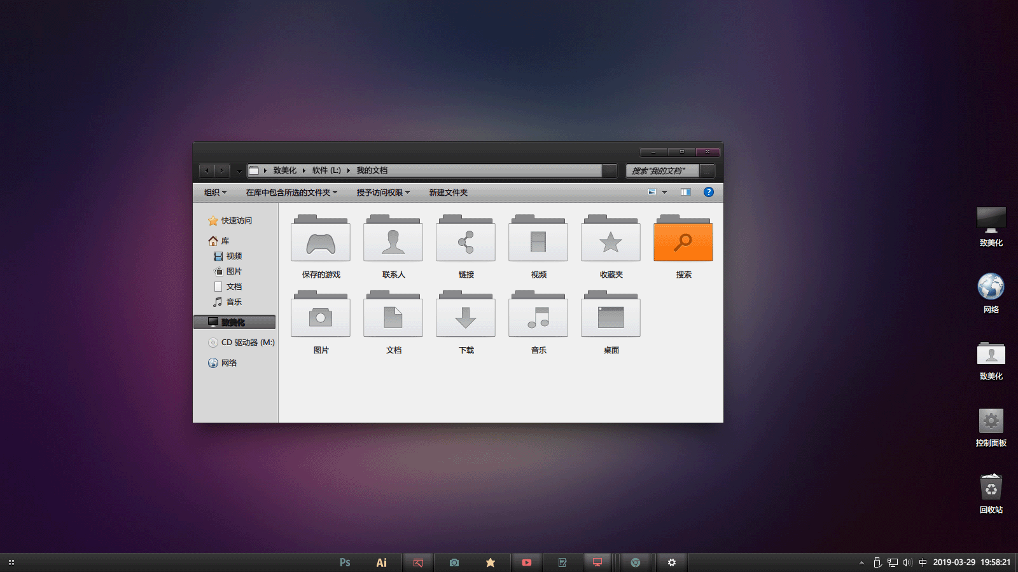Toggle the preview pane button

(x=685, y=192)
